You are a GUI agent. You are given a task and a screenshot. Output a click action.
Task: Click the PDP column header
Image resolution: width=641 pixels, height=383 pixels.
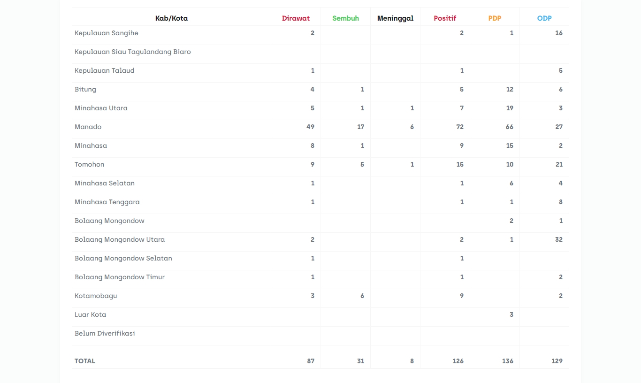(x=495, y=18)
